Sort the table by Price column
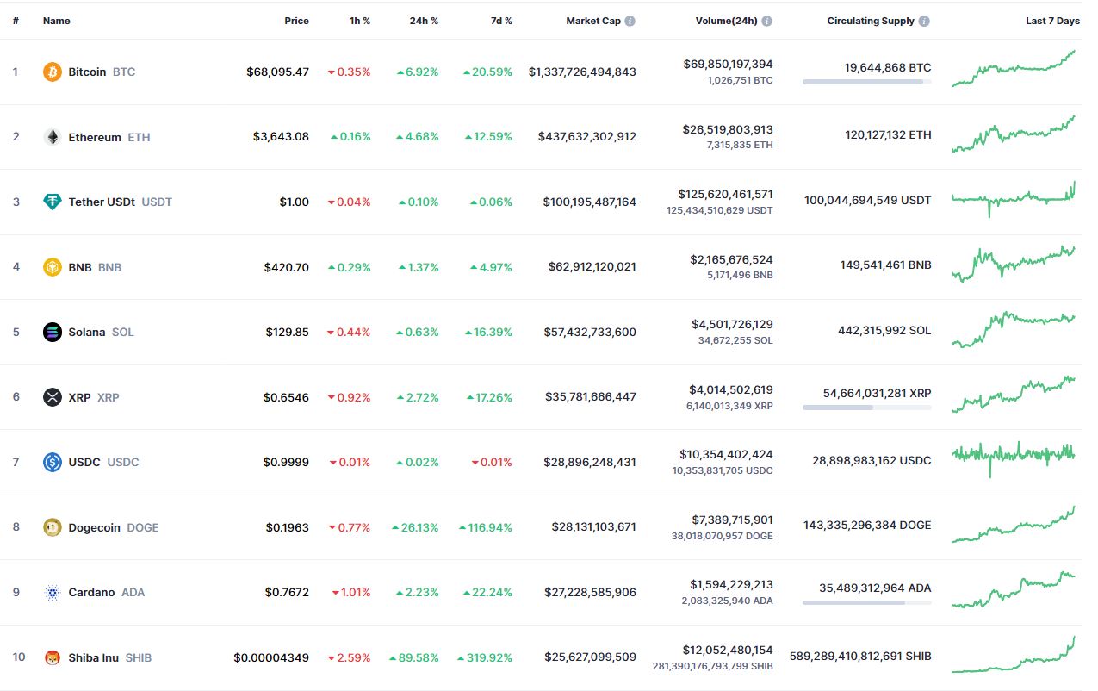The width and height of the screenshot is (1098, 691). click(296, 21)
